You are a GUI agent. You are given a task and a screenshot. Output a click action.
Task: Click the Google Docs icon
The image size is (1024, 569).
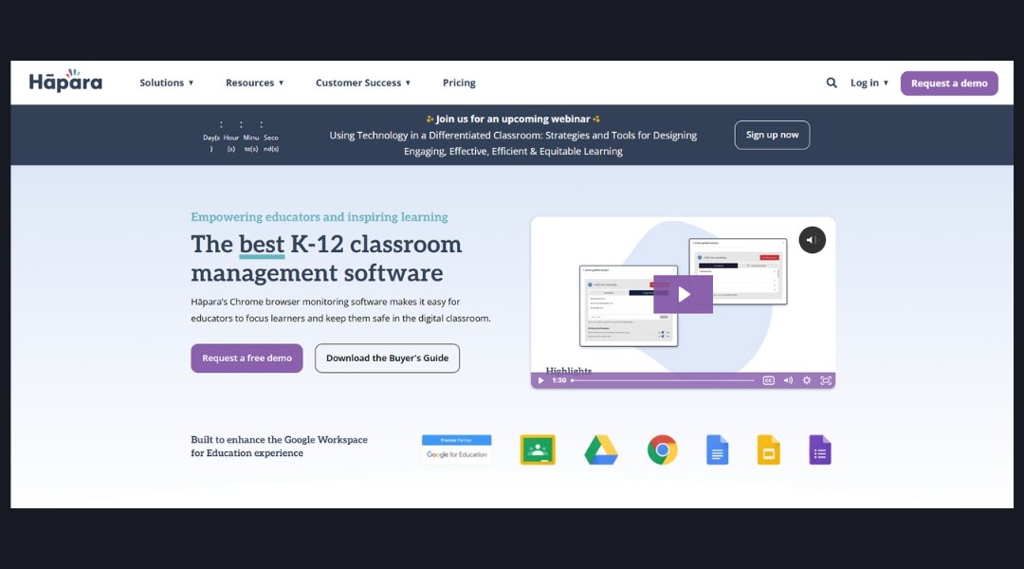pyautogui.click(x=717, y=450)
